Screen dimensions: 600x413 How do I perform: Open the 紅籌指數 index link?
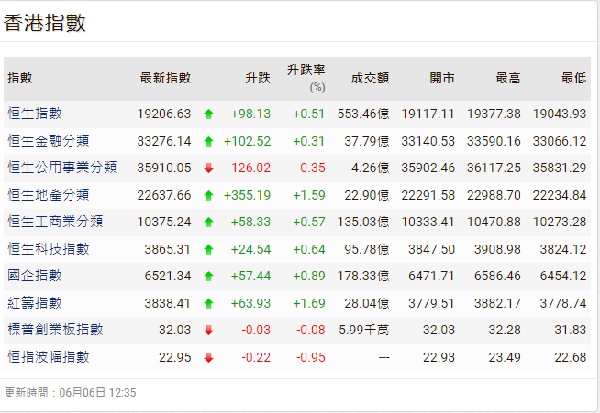tap(35, 303)
